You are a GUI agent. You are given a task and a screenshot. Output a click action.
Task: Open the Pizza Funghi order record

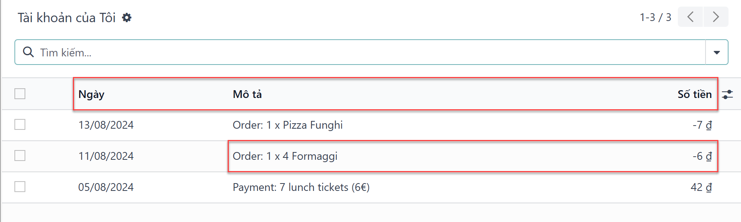288,125
